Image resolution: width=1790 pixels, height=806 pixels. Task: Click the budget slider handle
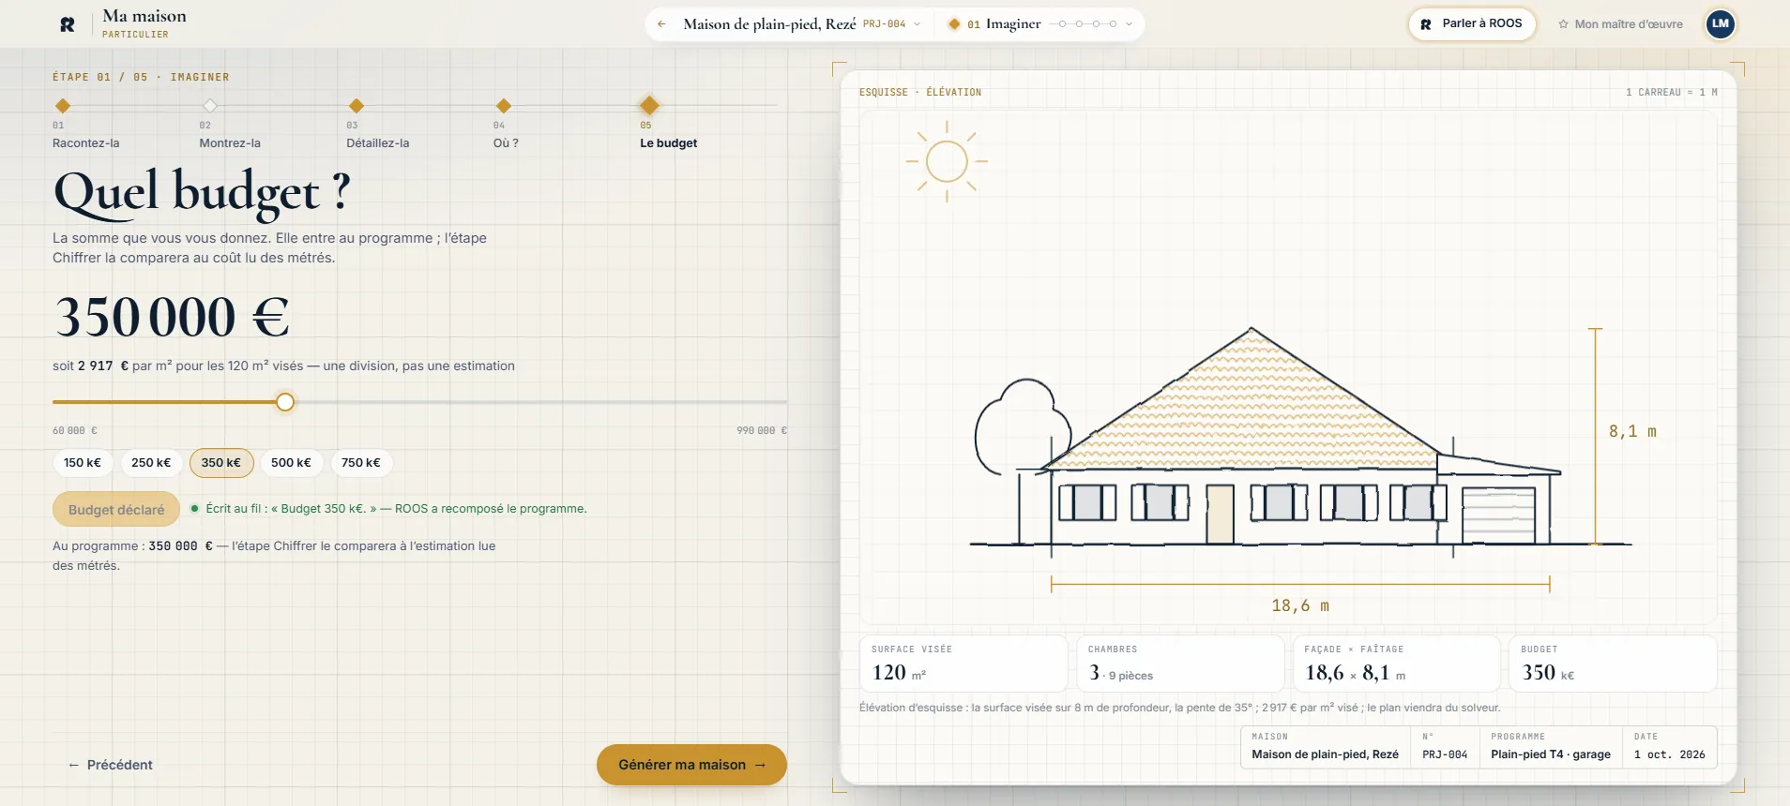285,402
